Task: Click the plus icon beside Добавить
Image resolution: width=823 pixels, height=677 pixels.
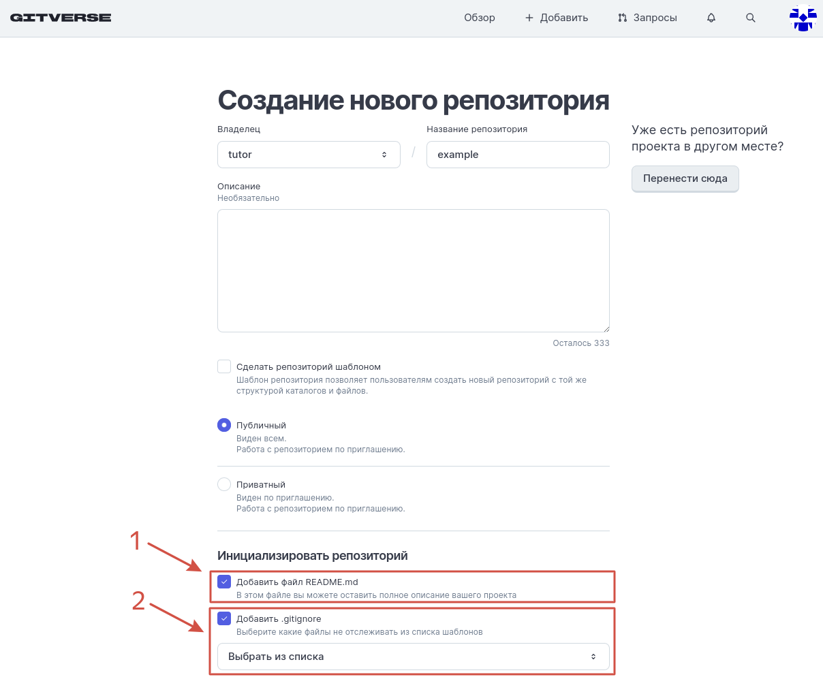Action: pos(529,18)
